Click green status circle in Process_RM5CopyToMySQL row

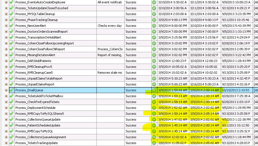[x=154, y=131]
